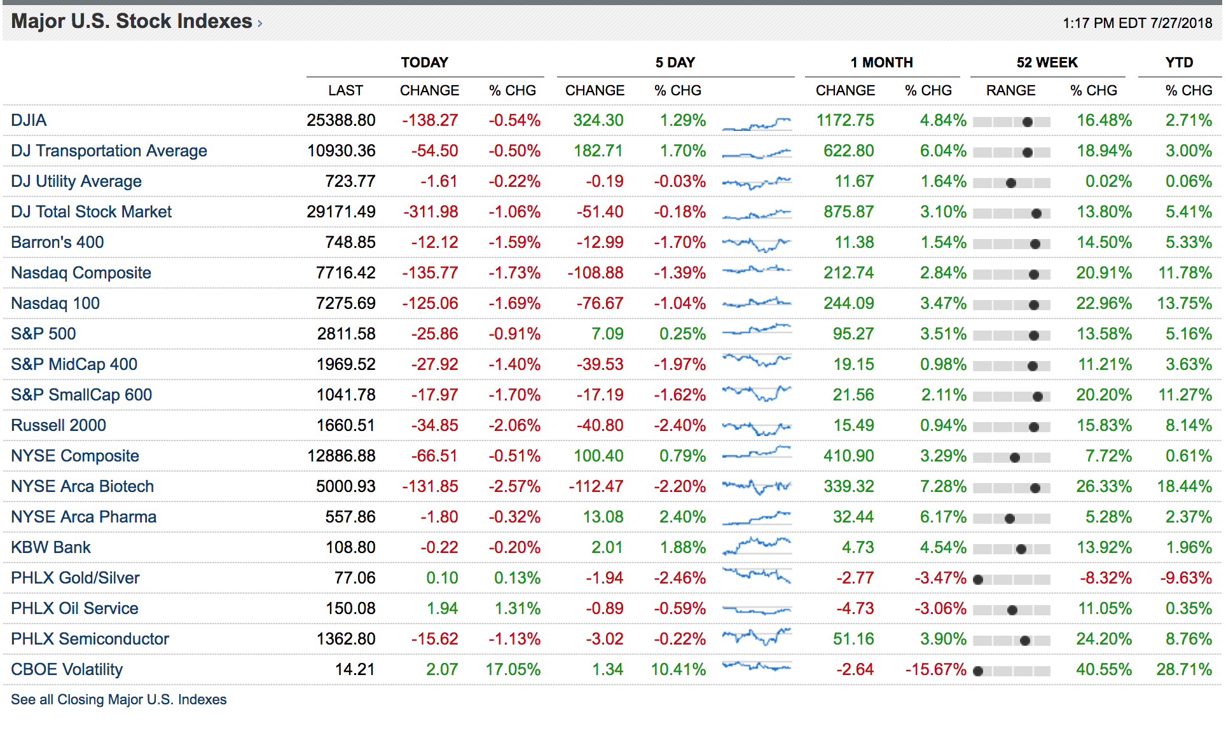Click Nasdaq 100 52-week change 22.96%
The width and height of the screenshot is (1226, 731).
1104,303
